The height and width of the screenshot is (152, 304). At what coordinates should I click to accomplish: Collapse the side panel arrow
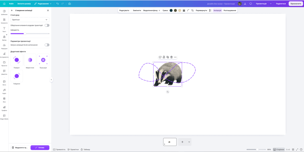pos(51,79)
